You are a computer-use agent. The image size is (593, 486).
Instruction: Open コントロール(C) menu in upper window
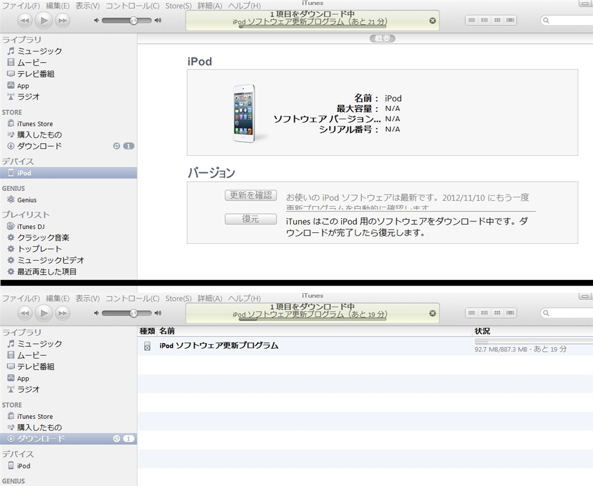click(133, 6)
